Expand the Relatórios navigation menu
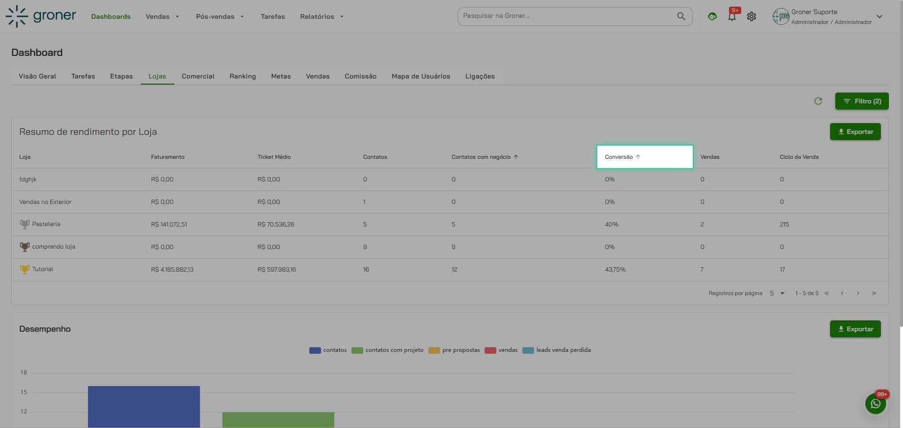 pos(322,16)
